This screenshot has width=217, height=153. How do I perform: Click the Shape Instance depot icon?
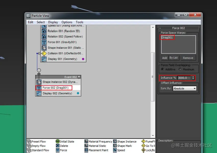115,141
